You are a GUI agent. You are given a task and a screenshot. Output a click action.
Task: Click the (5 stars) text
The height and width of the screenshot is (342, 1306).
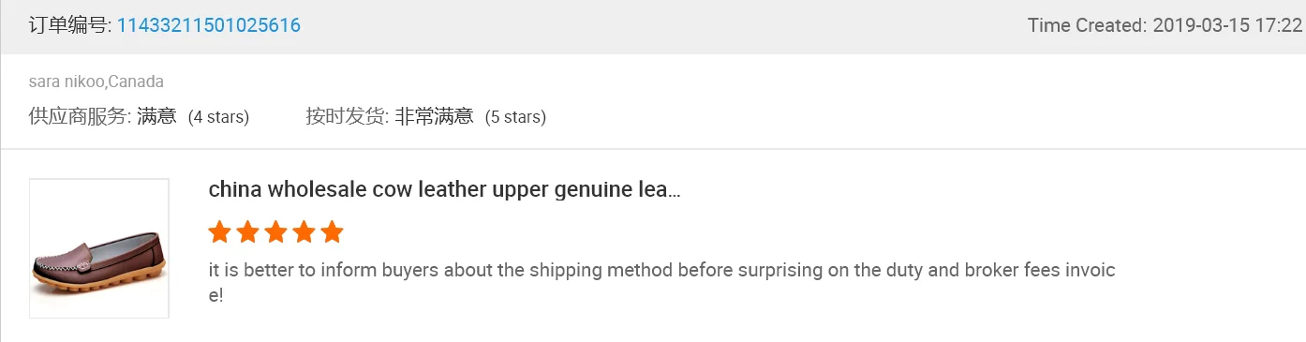point(515,117)
